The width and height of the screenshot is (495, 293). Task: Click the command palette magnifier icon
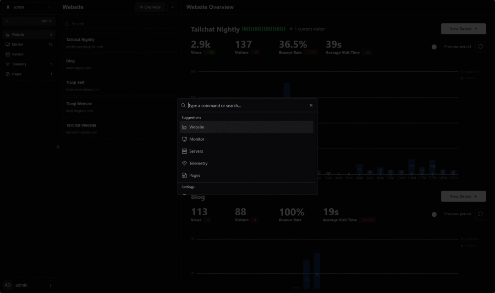(183, 106)
